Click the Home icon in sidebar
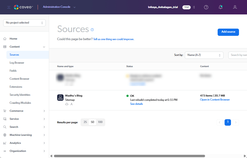Image resolution: width=247 pixels, height=158 pixels. (x=5, y=39)
